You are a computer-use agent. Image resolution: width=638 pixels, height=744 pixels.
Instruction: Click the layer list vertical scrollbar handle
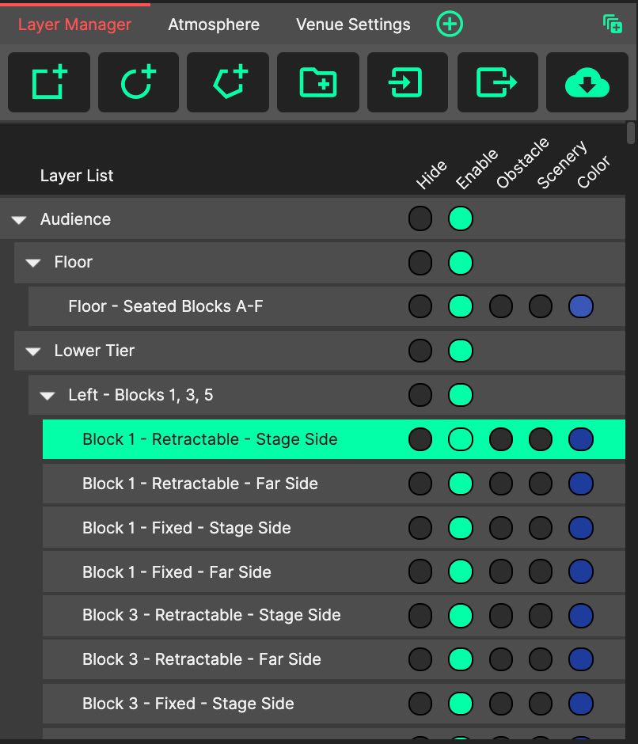click(x=631, y=133)
